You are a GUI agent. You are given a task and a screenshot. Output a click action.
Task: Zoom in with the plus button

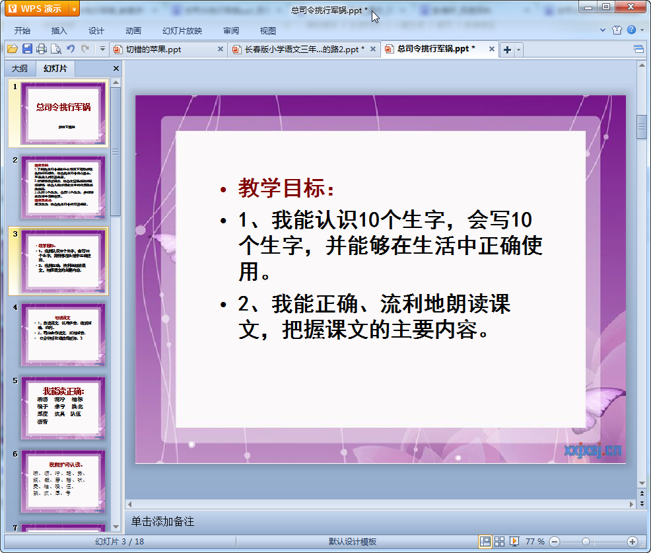tap(633, 542)
